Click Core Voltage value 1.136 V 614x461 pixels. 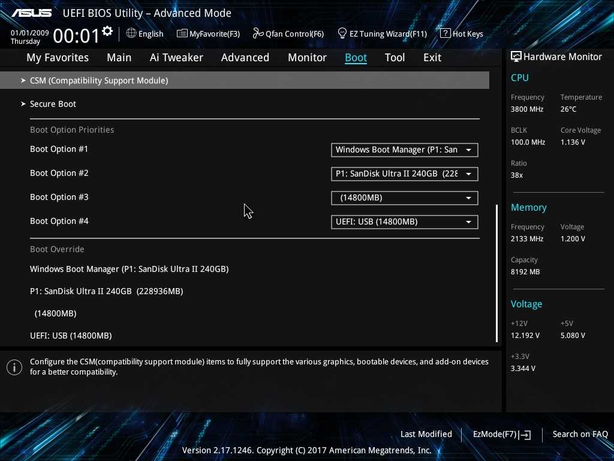point(573,142)
